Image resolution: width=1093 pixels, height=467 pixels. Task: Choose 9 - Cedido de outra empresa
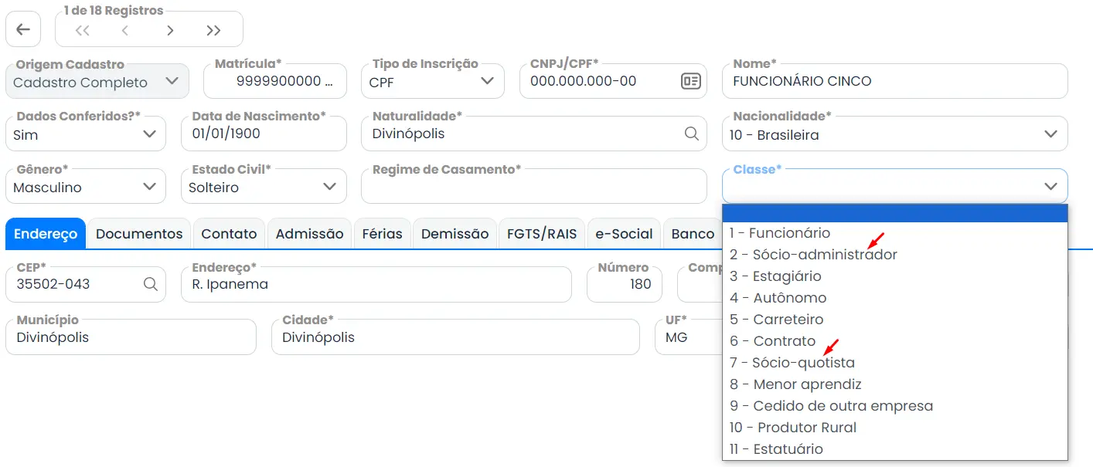click(x=895, y=406)
